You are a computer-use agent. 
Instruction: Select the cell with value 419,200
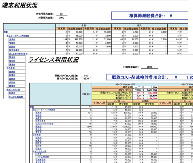tap(75, 39)
